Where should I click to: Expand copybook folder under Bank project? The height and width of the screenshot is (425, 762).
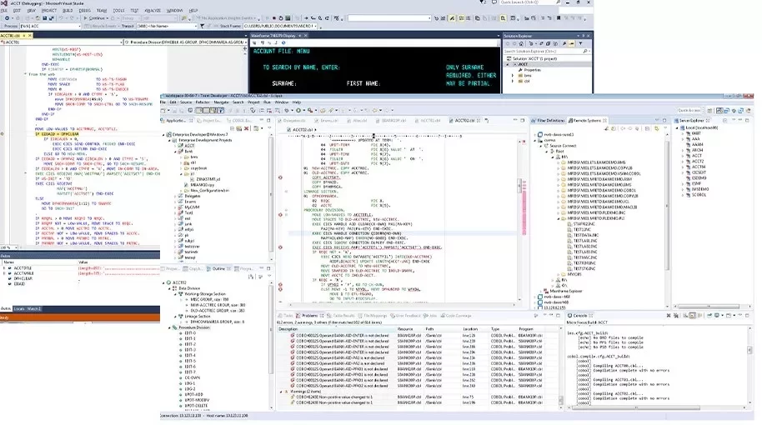182,168
